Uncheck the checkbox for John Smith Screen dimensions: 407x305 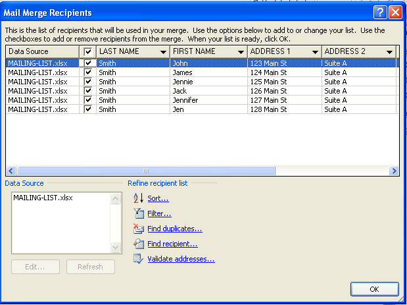[x=89, y=64]
